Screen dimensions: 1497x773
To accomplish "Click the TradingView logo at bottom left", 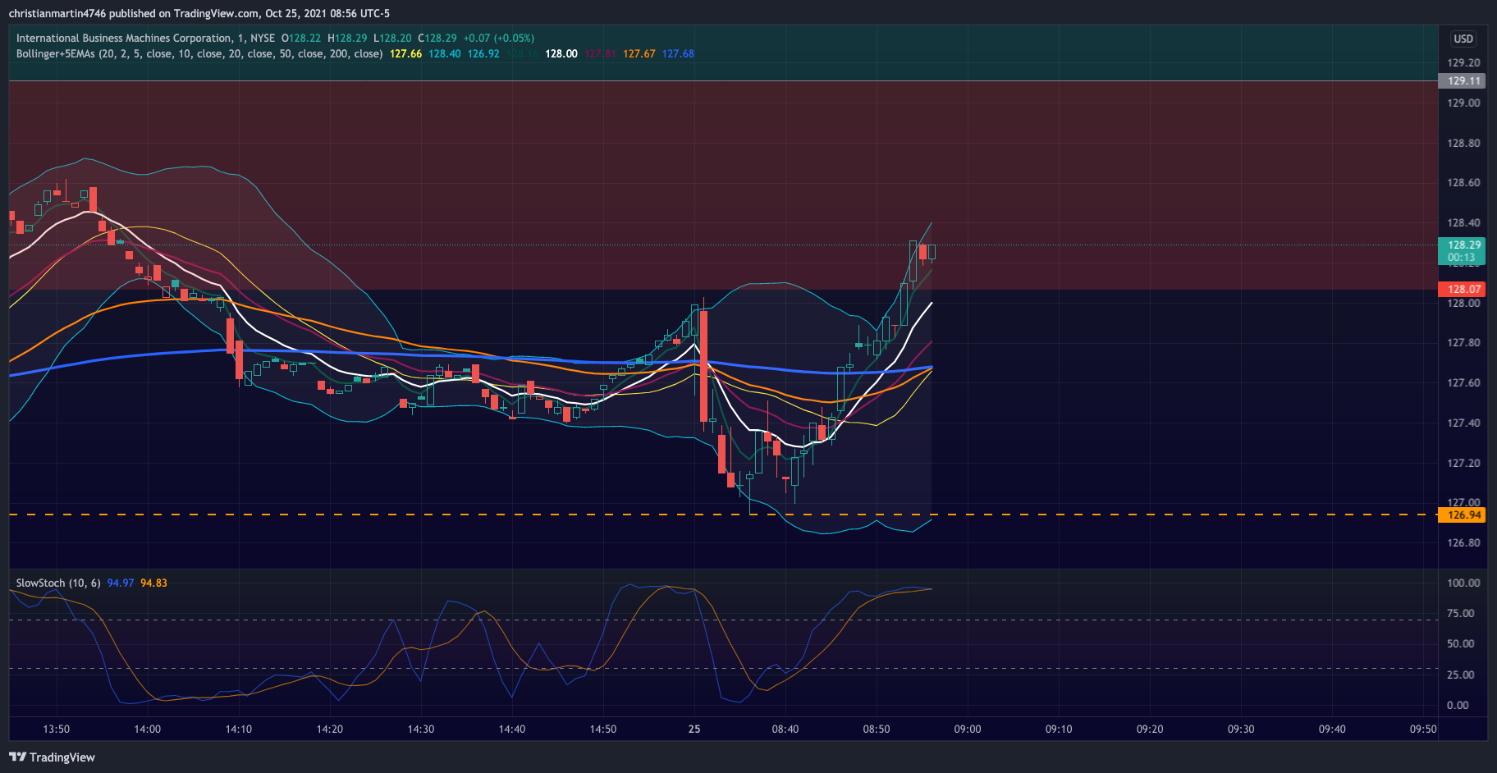I will 52,757.
